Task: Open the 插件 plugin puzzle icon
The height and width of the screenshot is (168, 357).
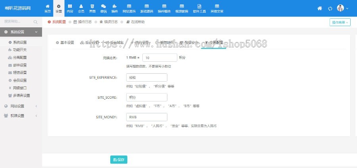Action: (115, 8)
